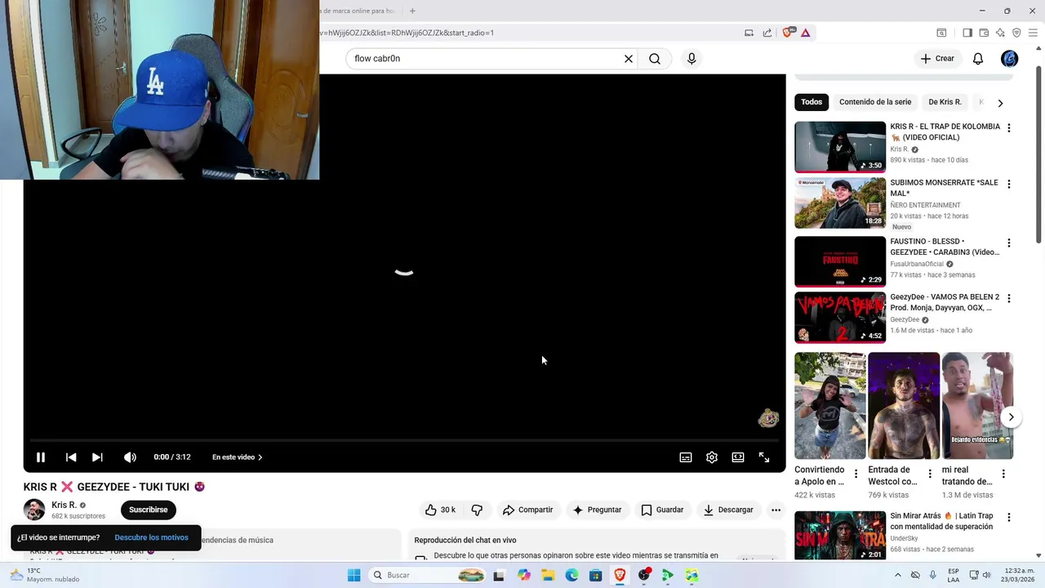Open Microsoft Store in the taskbar
The height and width of the screenshot is (588, 1045).
click(596, 575)
